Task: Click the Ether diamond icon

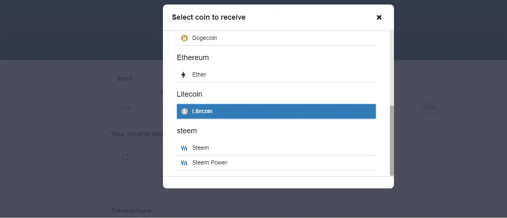Action: tap(183, 75)
